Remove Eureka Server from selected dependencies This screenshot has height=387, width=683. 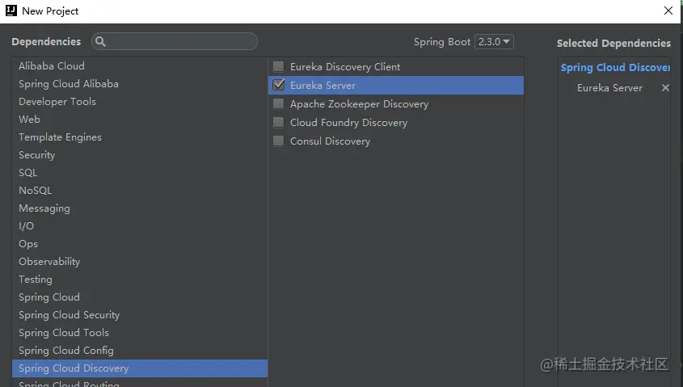(x=665, y=88)
